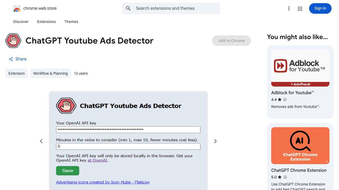Click the share icon

11,59
